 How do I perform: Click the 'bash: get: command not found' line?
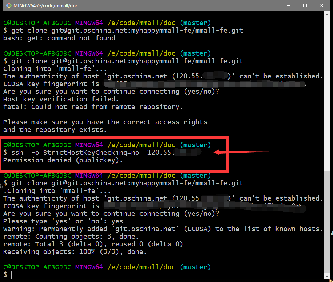coord(59,38)
